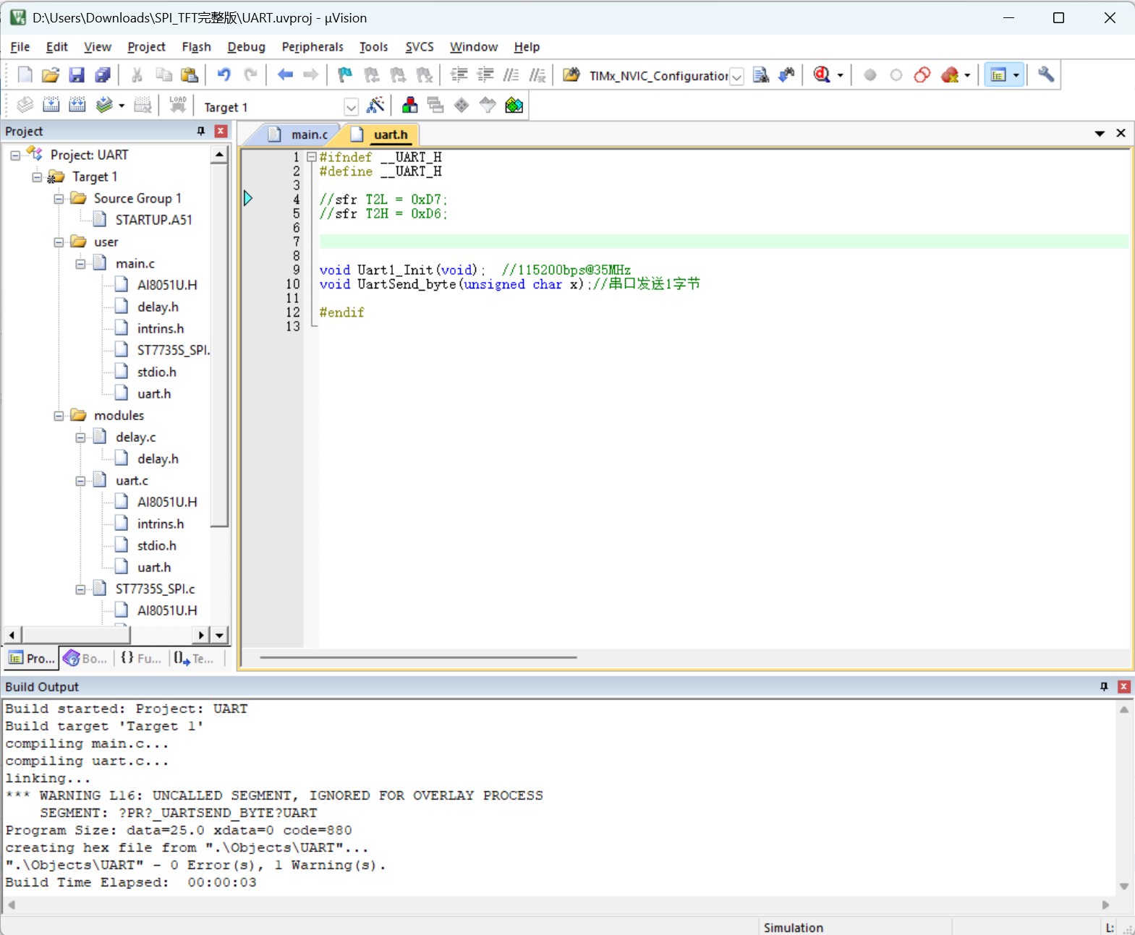Click the Download LOAD icon
Screen dimensions: 1135x935
coord(178,106)
